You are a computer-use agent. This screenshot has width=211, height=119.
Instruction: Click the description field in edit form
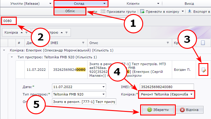(x=84, y=102)
